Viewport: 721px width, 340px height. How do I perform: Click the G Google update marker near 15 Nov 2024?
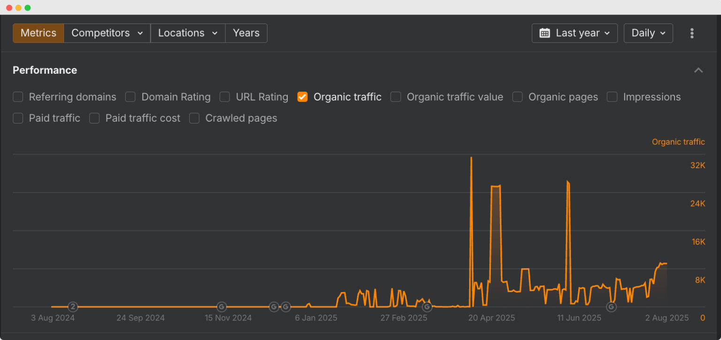tap(222, 307)
